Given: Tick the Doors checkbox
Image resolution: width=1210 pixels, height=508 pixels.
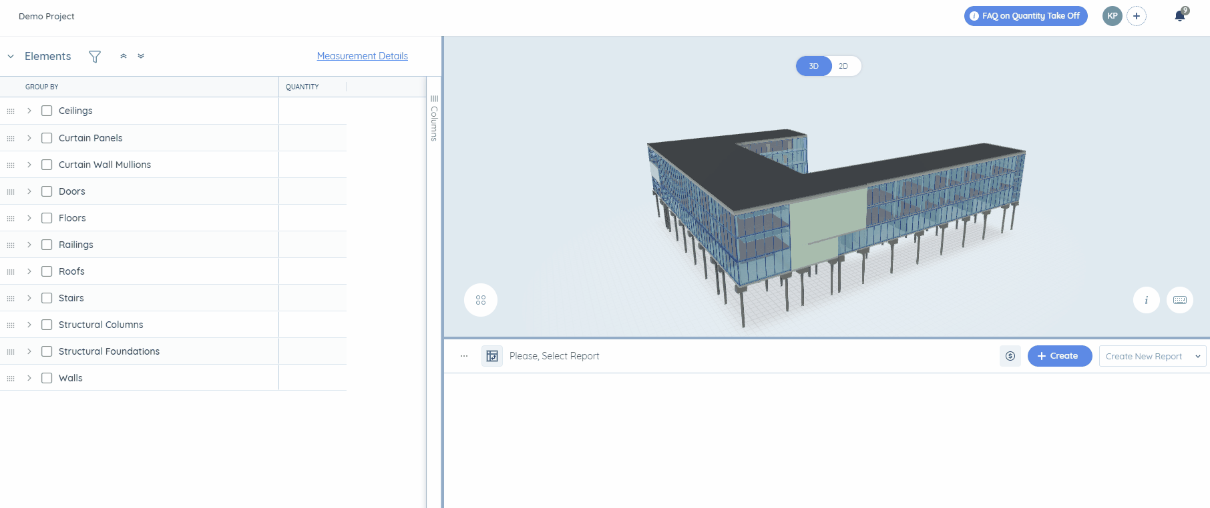Looking at the screenshot, I should click(x=47, y=191).
